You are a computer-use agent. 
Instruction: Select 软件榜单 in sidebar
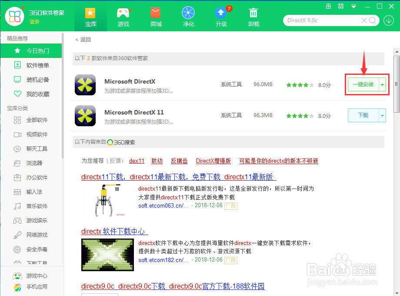[x=31, y=65]
